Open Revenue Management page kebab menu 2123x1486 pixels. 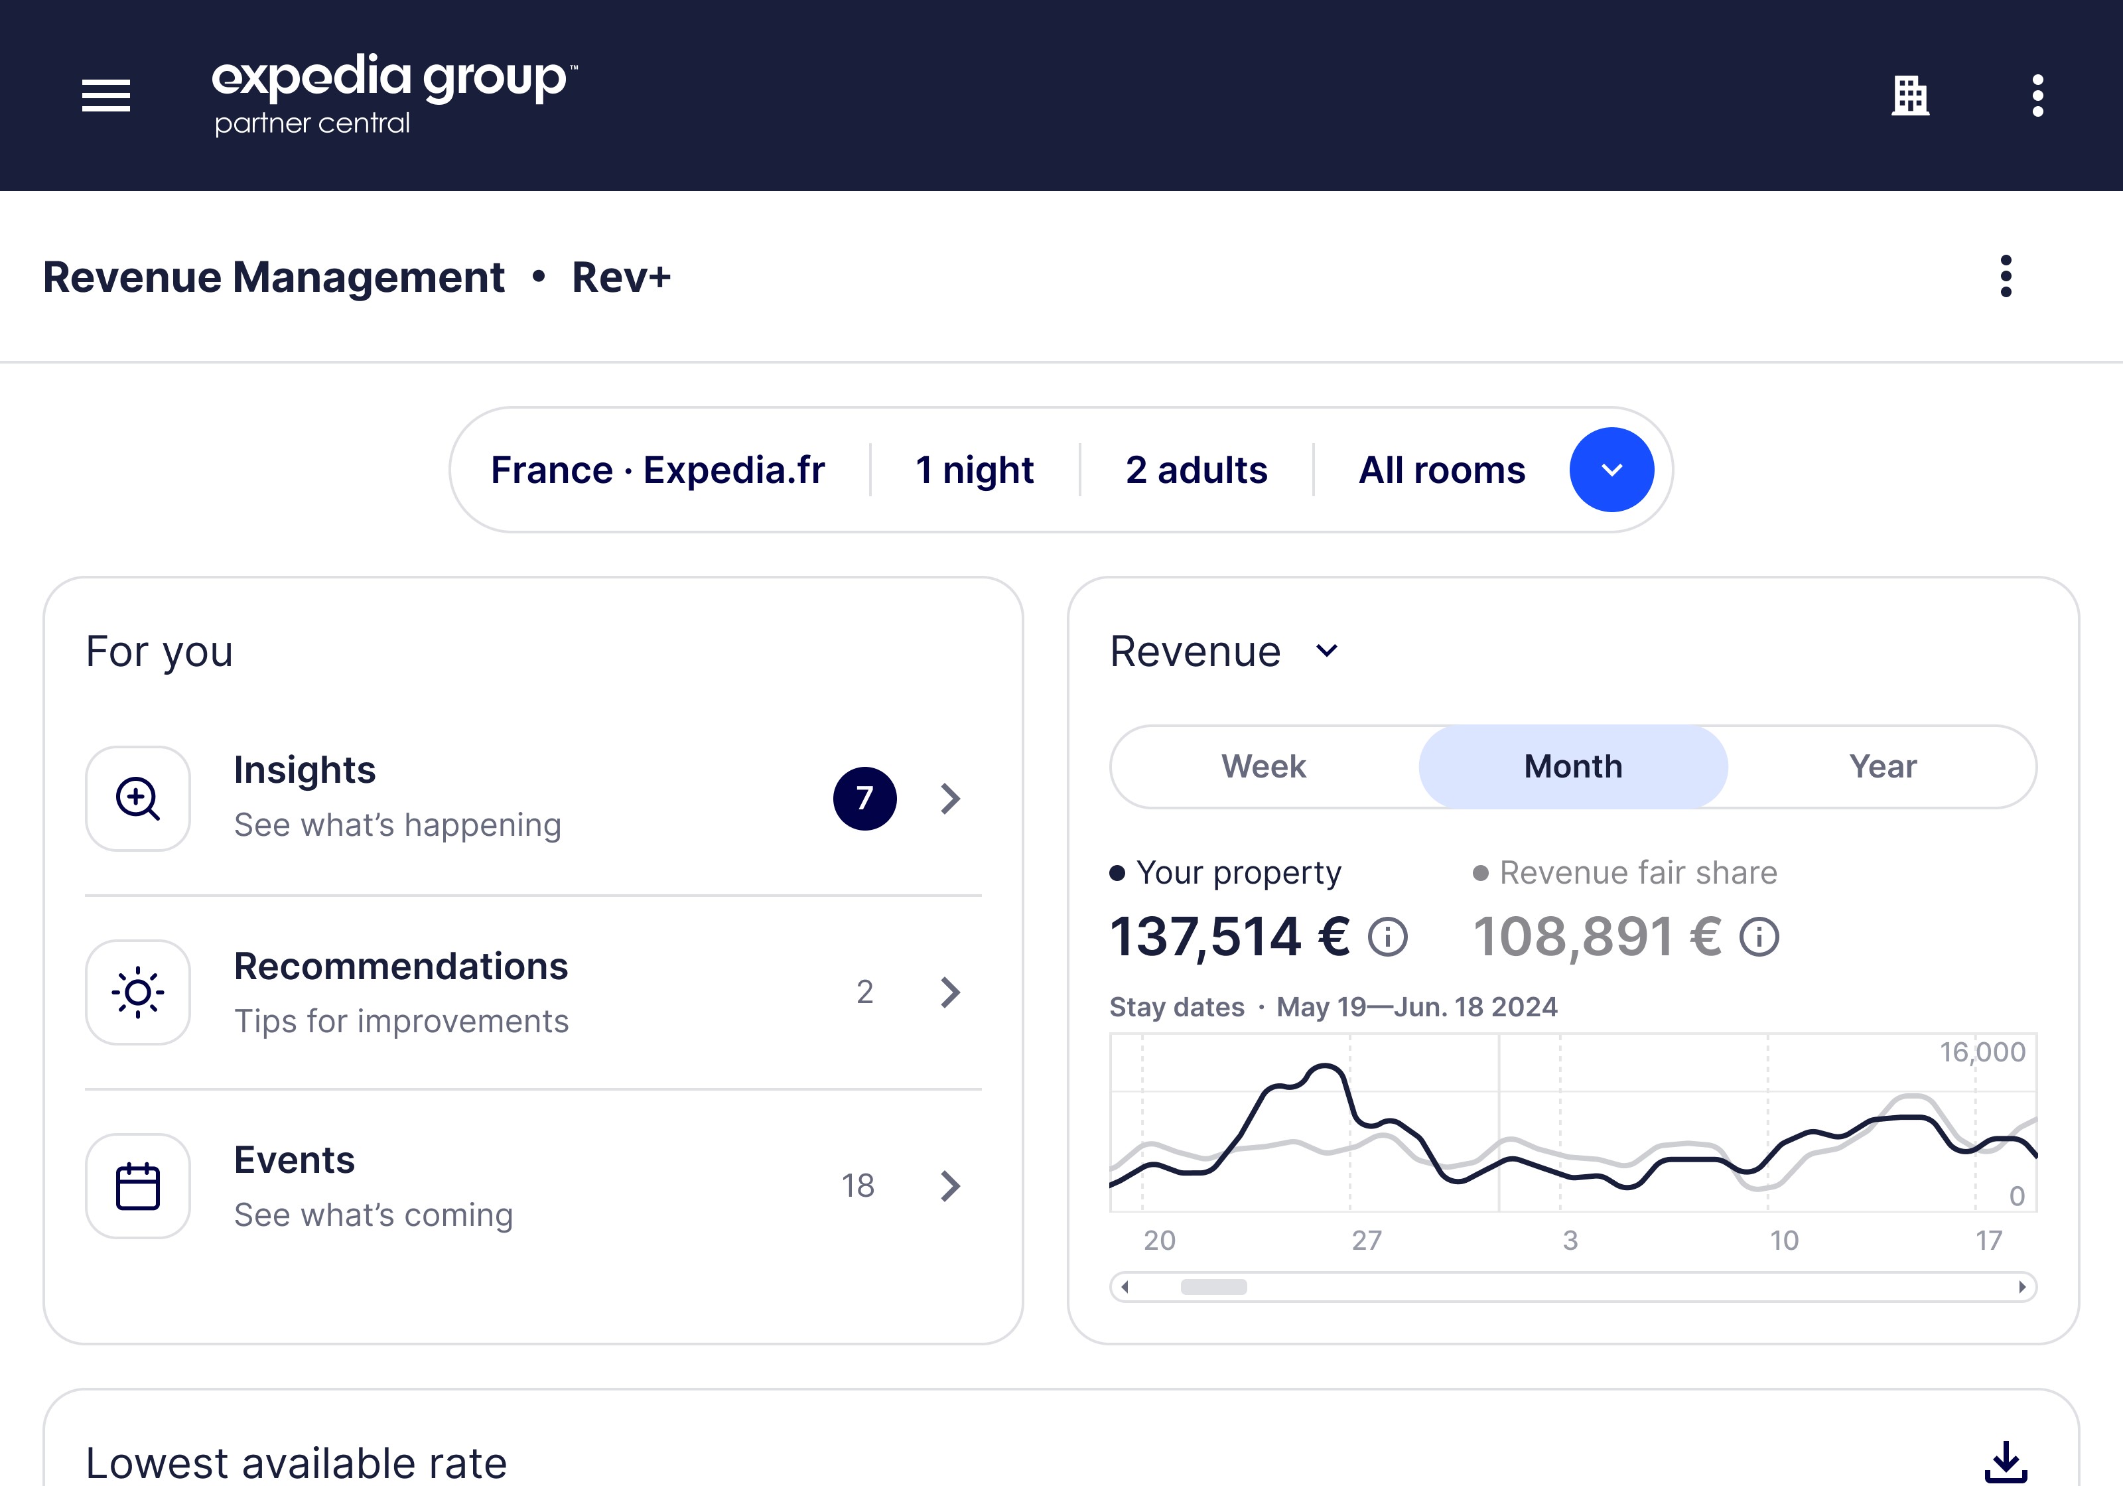[2005, 277]
